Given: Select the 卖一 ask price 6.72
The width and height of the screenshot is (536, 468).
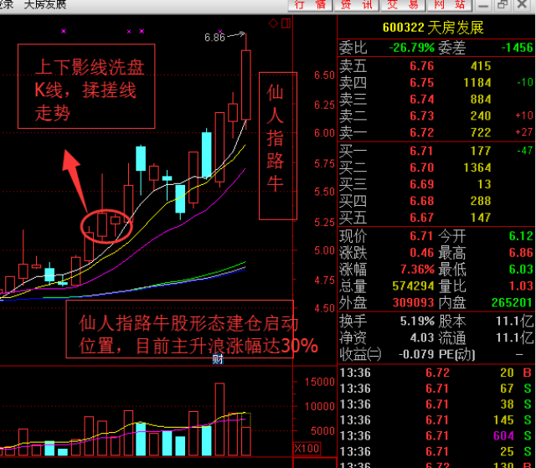Looking at the screenshot, I should coord(422,132).
